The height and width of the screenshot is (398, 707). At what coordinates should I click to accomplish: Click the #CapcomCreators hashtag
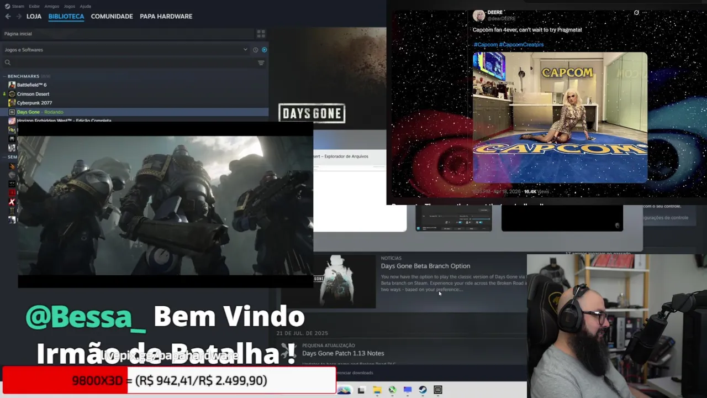(521, 44)
